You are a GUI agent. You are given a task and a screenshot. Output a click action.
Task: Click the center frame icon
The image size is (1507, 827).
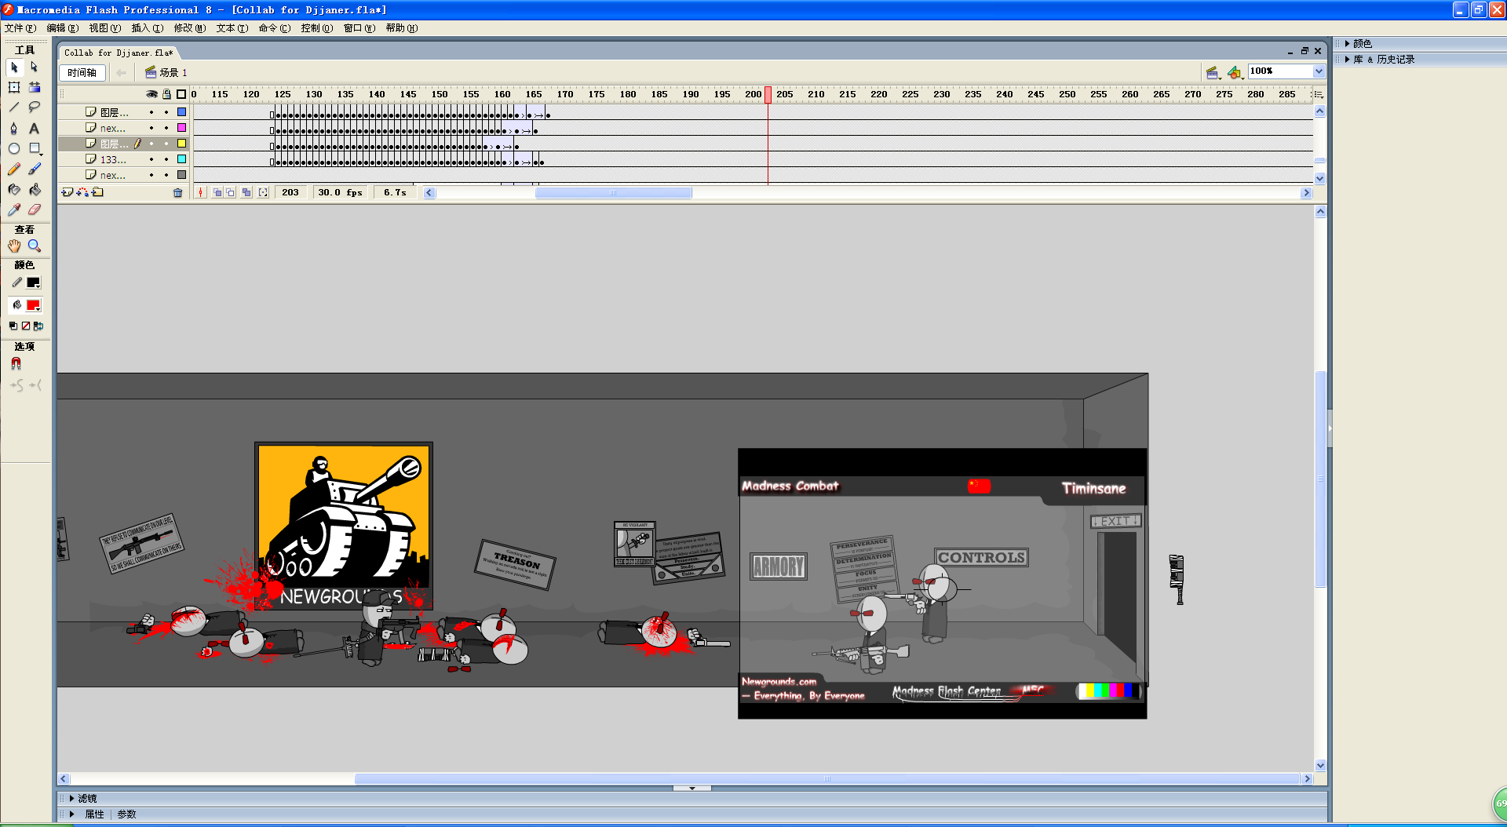(x=200, y=192)
